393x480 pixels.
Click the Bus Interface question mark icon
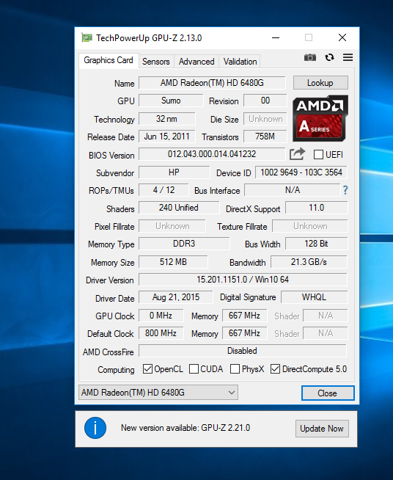345,190
